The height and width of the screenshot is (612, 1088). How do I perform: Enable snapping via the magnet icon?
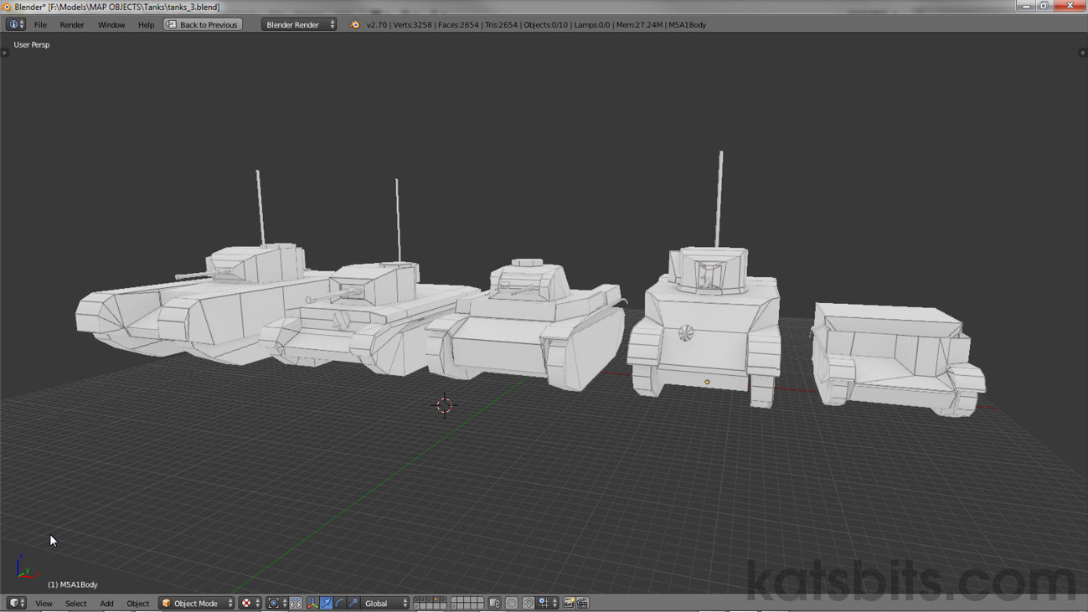click(527, 603)
